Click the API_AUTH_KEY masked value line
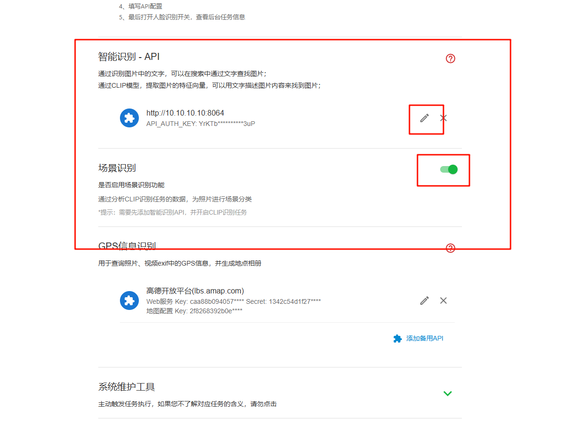The image size is (579, 426). pyautogui.click(x=201, y=124)
